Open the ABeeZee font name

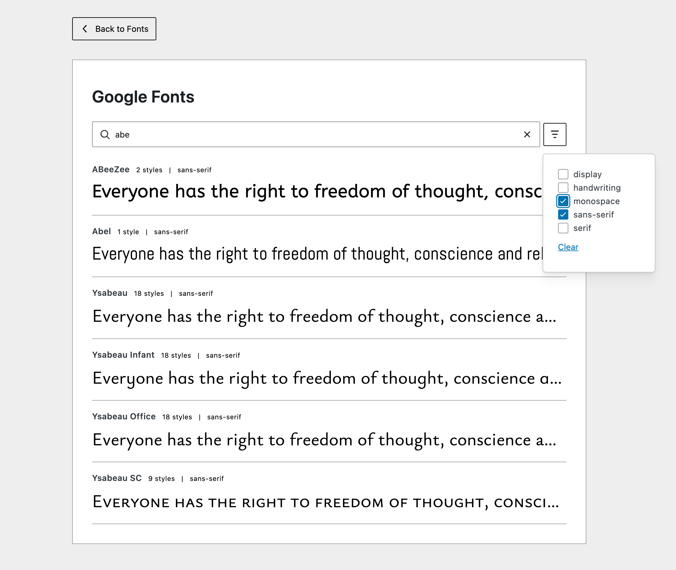pos(111,170)
